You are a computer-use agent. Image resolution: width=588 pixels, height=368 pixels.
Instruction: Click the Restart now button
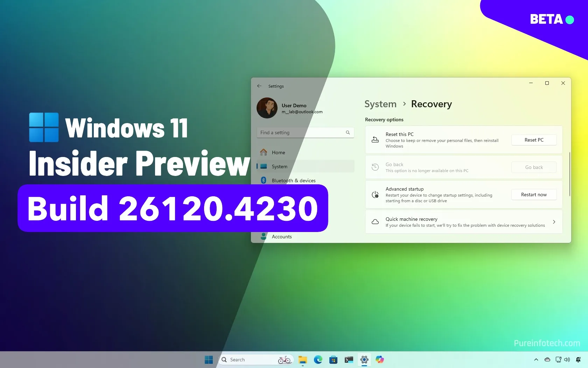click(533, 195)
